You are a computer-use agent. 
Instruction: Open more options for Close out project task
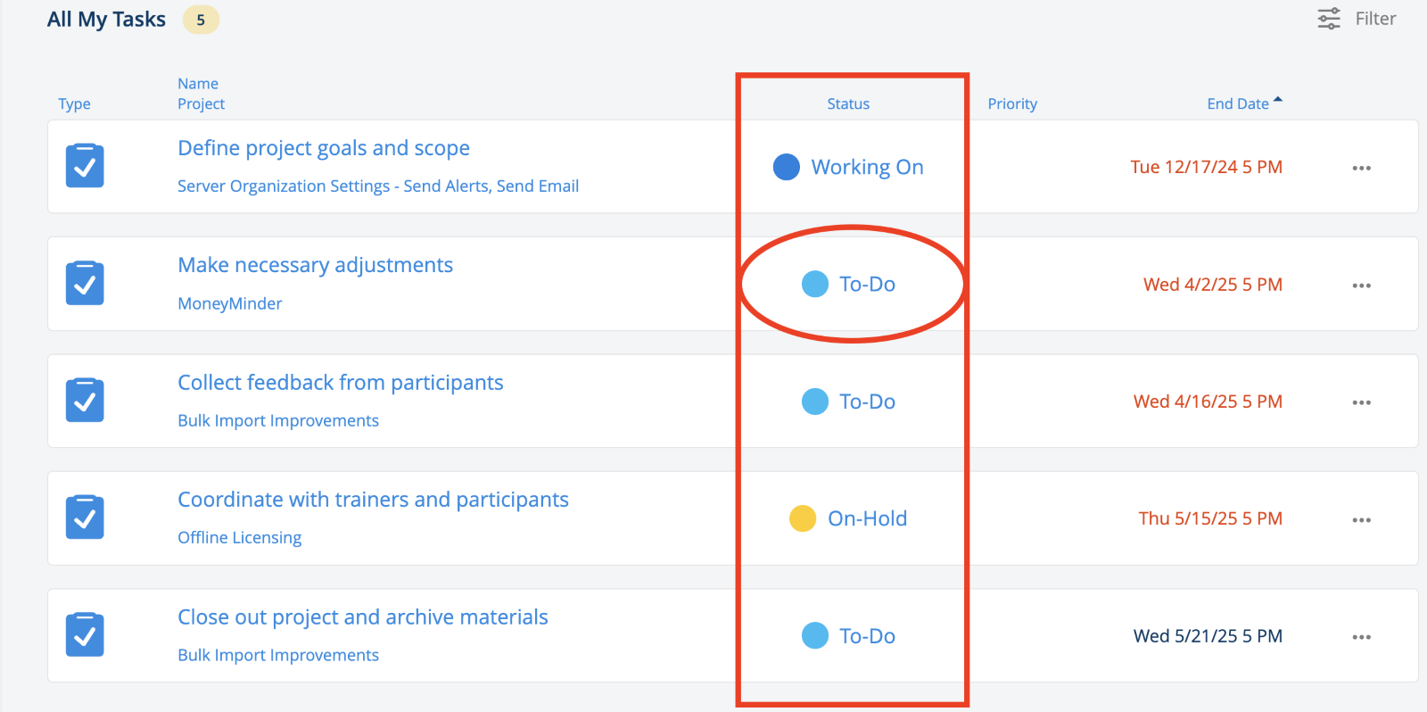point(1361,637)
